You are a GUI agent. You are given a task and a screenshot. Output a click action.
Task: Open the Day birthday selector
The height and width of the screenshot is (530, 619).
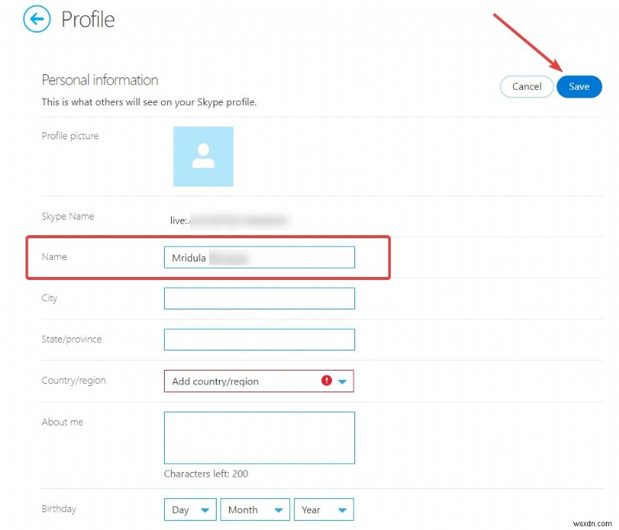coord(189,509)
